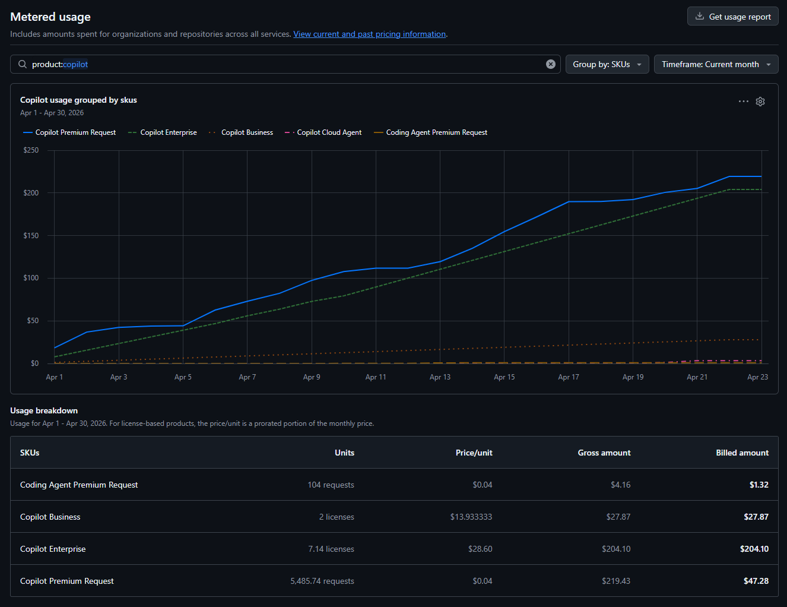Open View current and past pricing information link

coord(369,34)
